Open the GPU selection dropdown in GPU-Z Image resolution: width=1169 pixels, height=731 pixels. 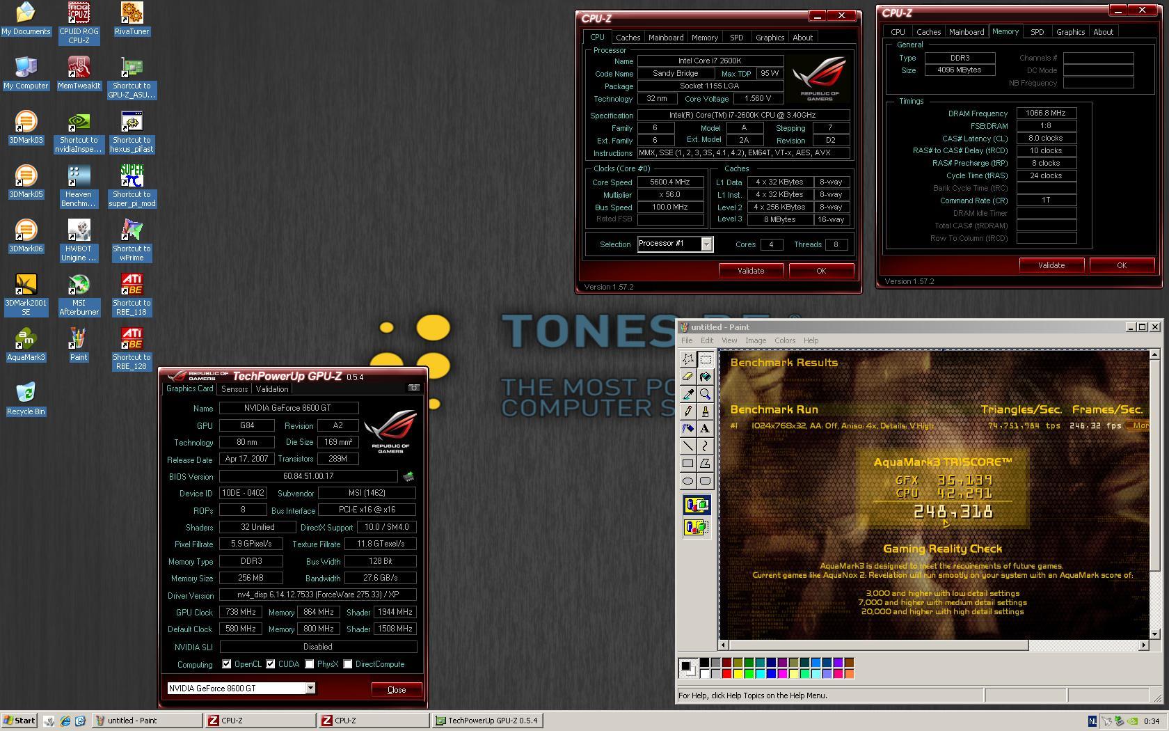point(310,689)
